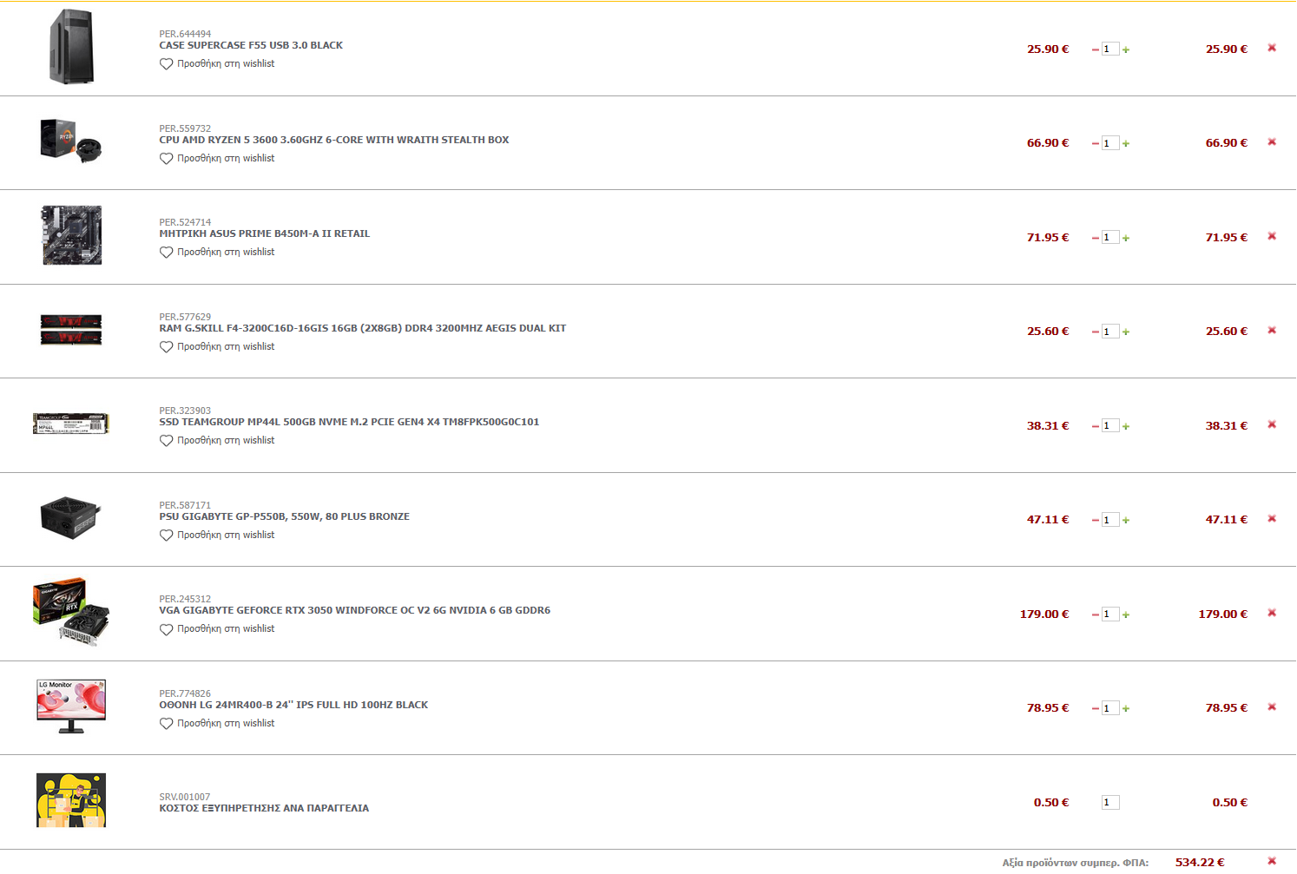Remove CASE SUPERCASE F55 from cart
Screen dimensions: 1297x874
pos(1272,48)
